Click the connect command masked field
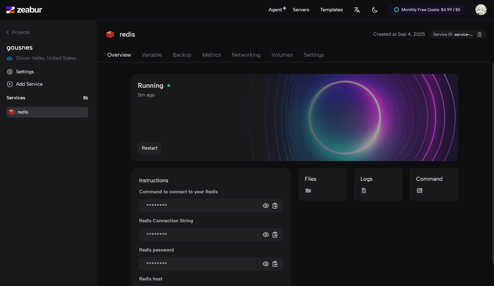 (x=211, y=206)
